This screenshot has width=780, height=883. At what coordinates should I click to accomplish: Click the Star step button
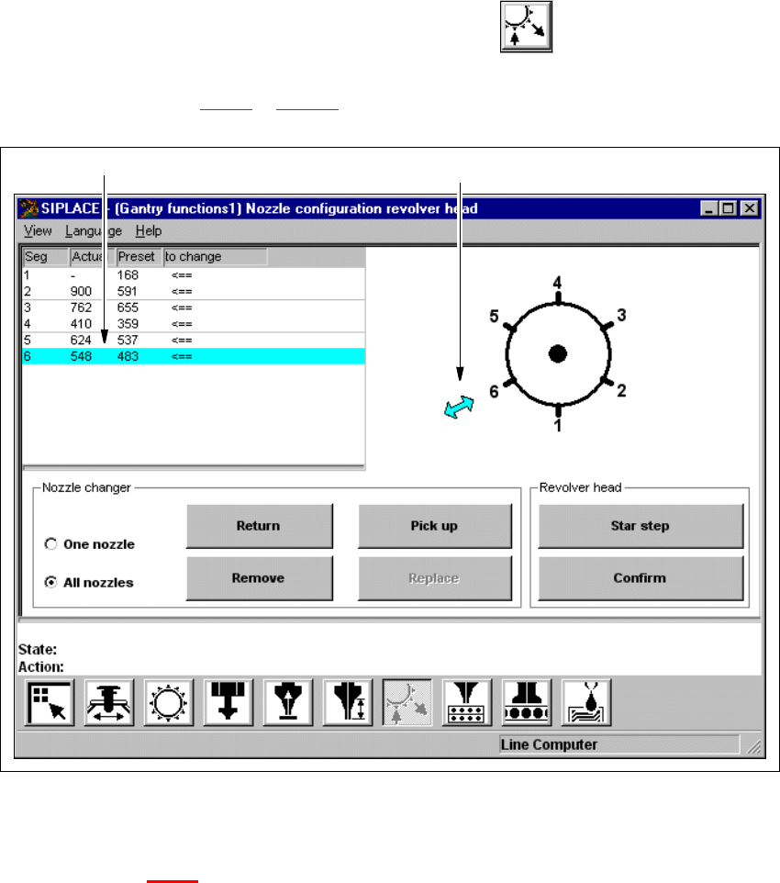point(640,526)
